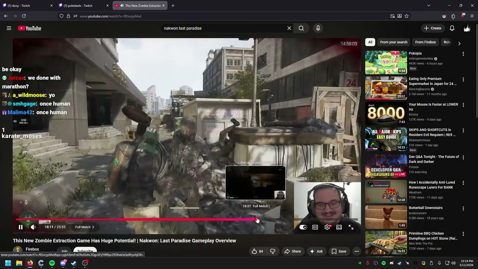This screenshot has height=269, width=478.
Task: Go to YouTube home via logo
Action: [x=30, y=28]
